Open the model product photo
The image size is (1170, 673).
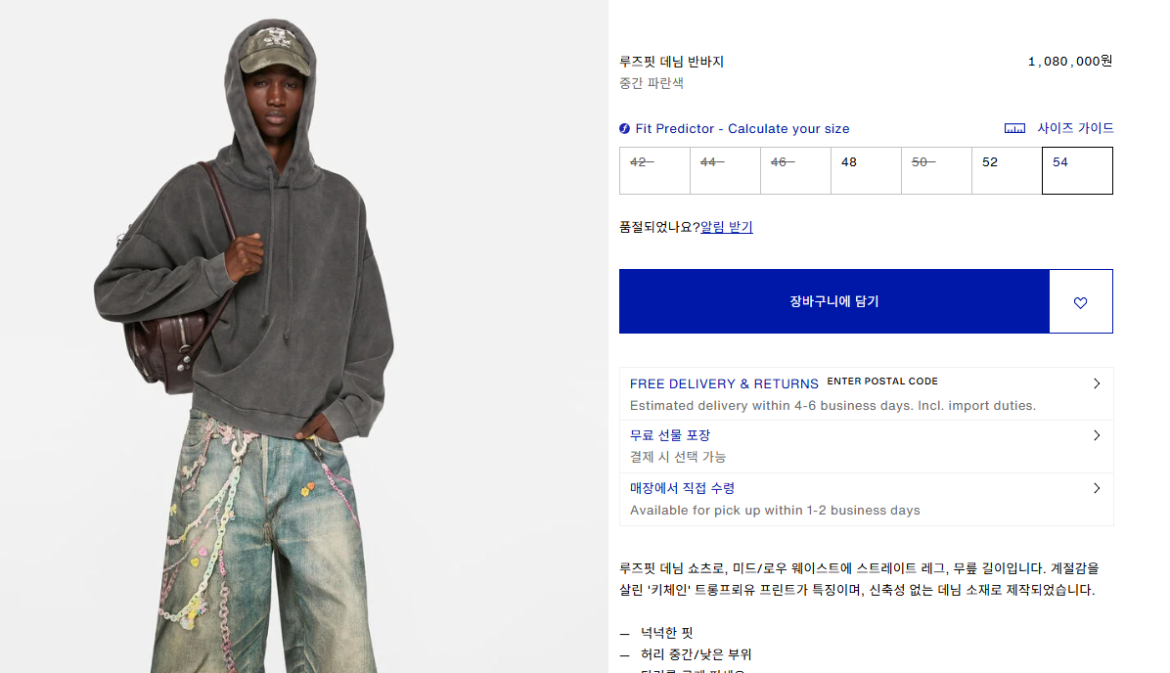(x=303, y=336)
